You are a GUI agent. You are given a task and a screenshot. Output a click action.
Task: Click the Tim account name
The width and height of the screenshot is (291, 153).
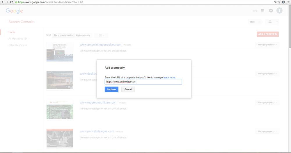pos(255,11)
